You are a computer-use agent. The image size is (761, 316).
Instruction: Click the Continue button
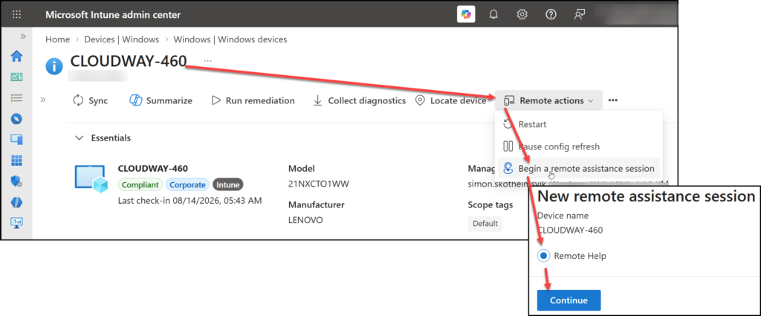pos(569,300)
